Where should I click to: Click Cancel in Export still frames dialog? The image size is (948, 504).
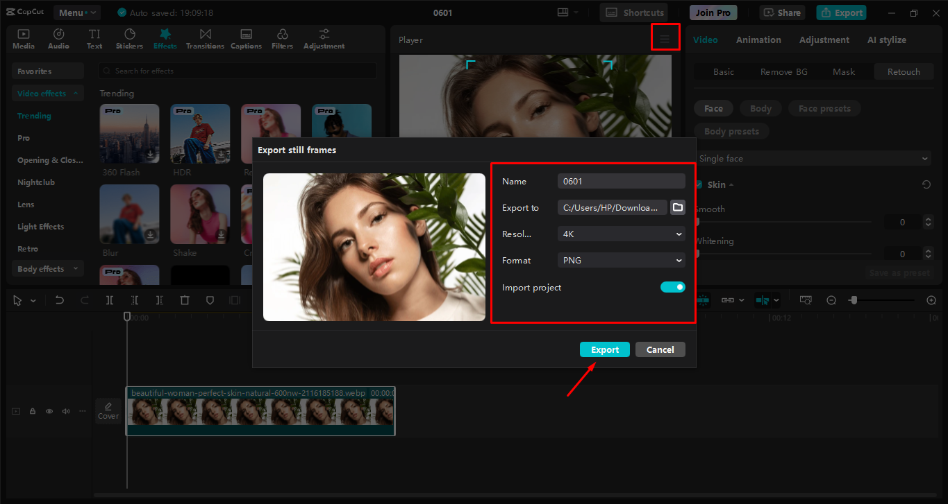click(660, 349)
